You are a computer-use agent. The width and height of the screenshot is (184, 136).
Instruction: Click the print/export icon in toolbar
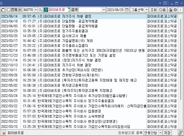tap(170, 10)
